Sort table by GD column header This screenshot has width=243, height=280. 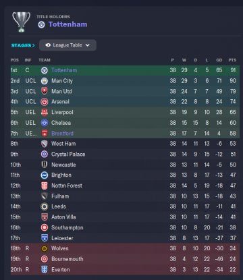click(x=219, y=60)
